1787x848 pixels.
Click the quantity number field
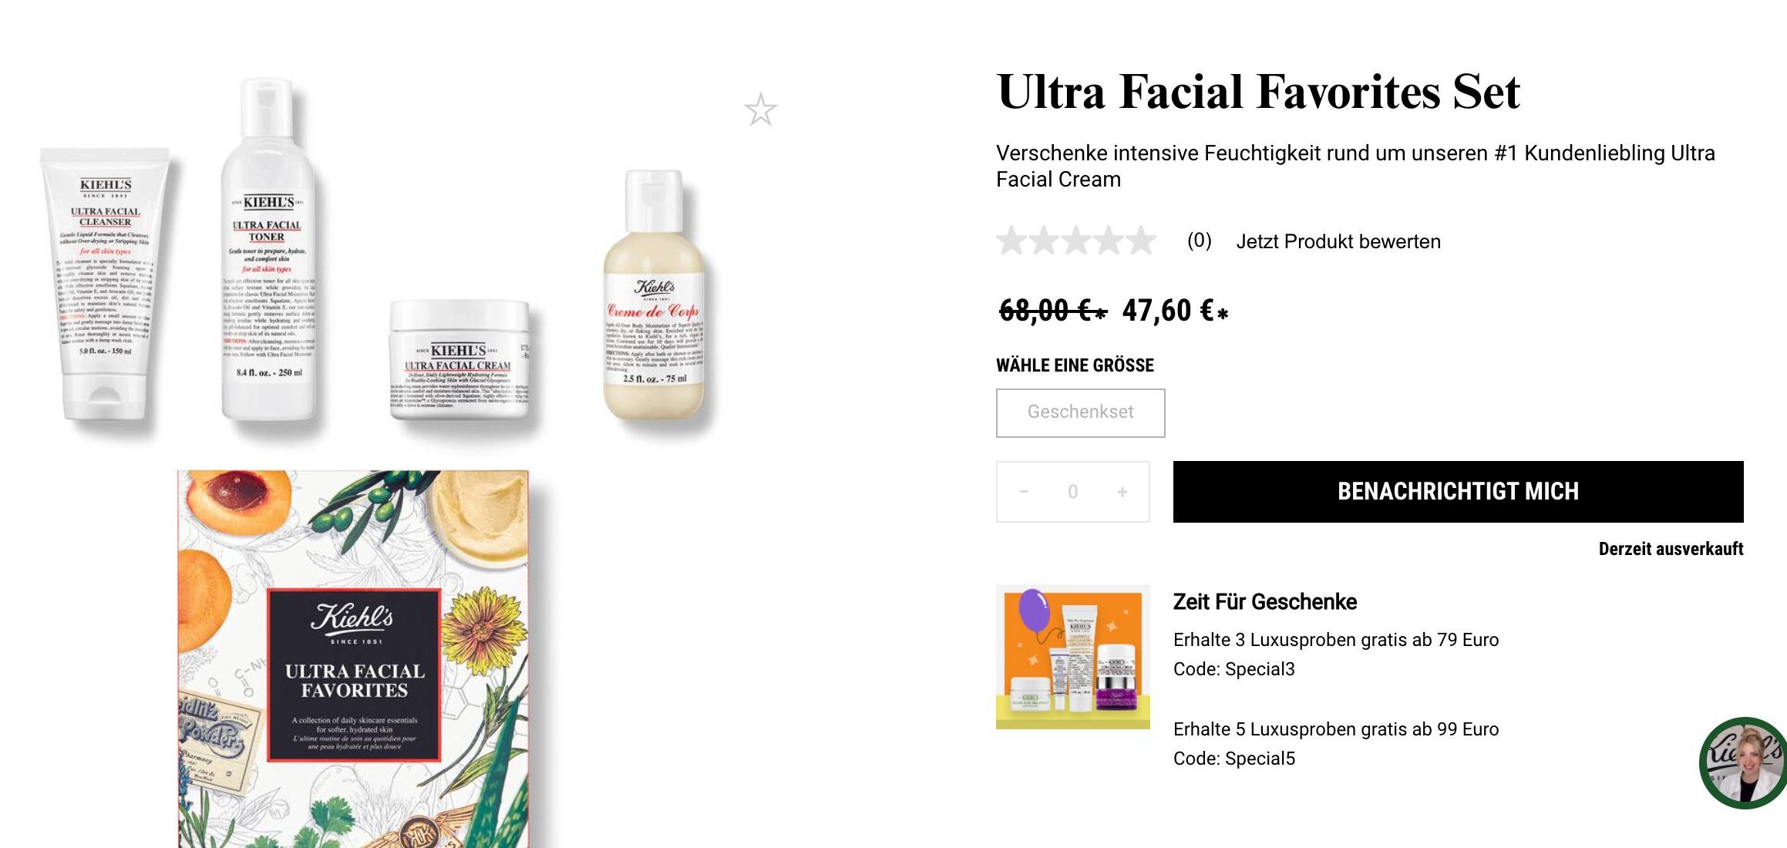click(x=1073, y=492)
